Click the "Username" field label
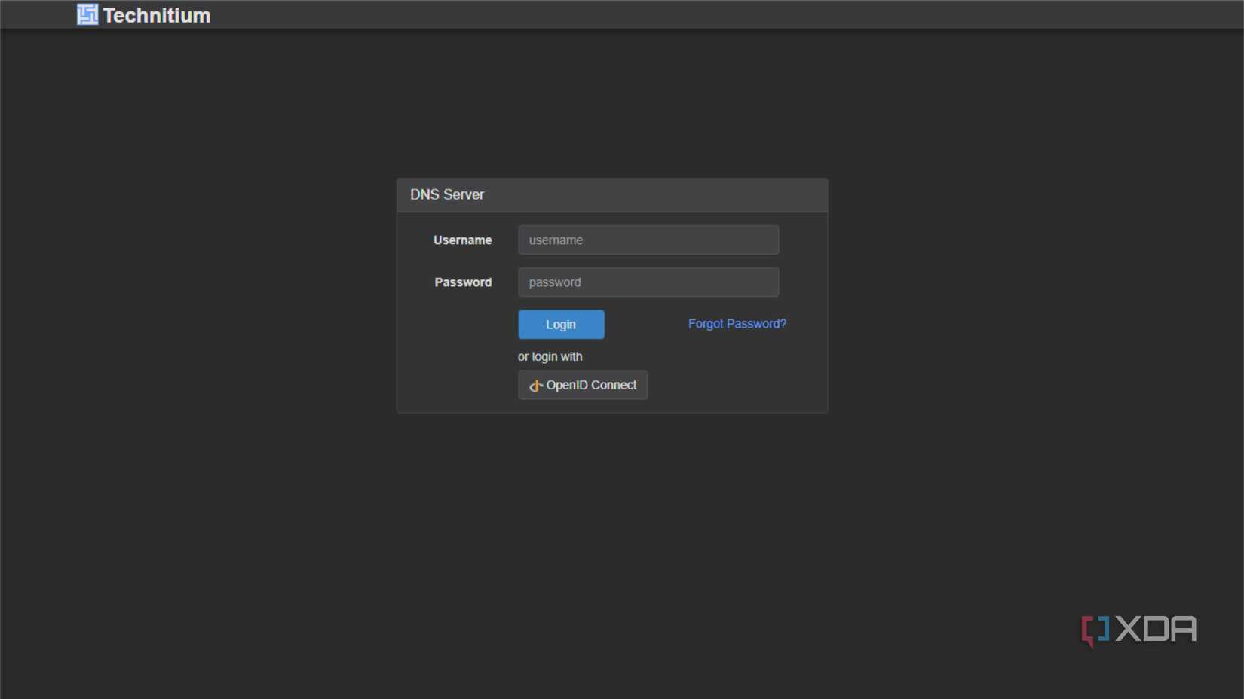 [463, 240]
